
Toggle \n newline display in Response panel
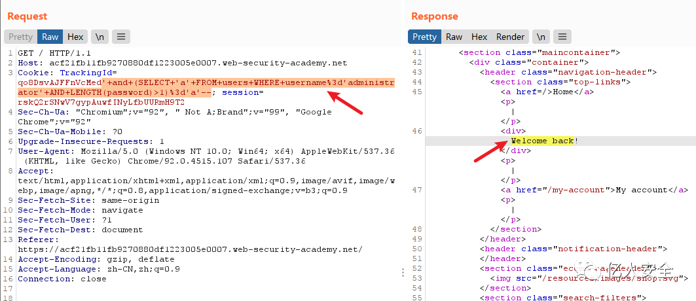[x=541, y=37]
